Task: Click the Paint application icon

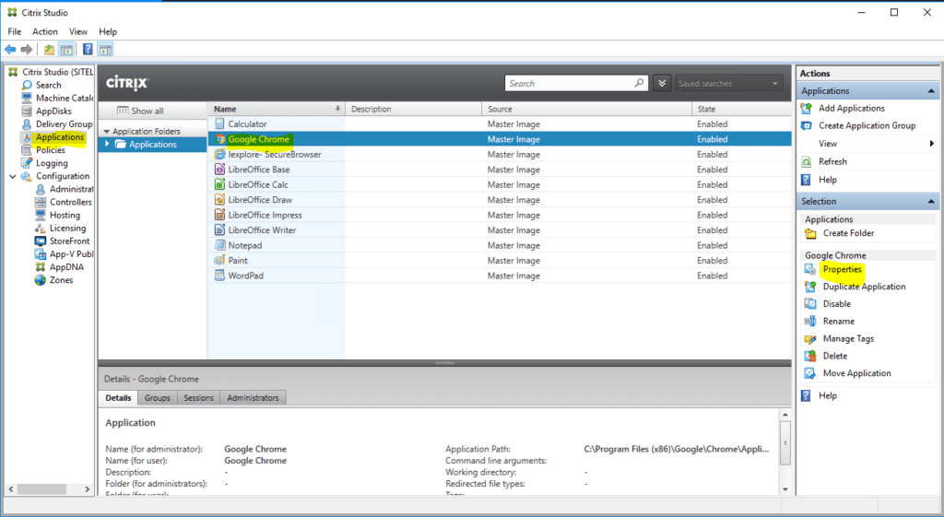Action: 219,261
